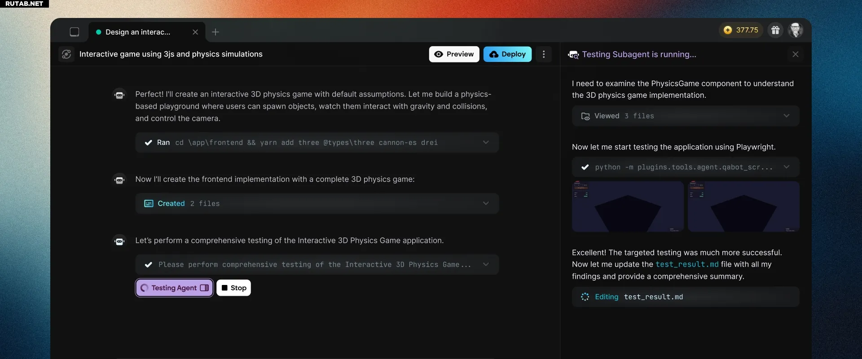Click the 377.75 credits balance
The width and height of the screenshot is (862, 359).
(x=741, y=30)
